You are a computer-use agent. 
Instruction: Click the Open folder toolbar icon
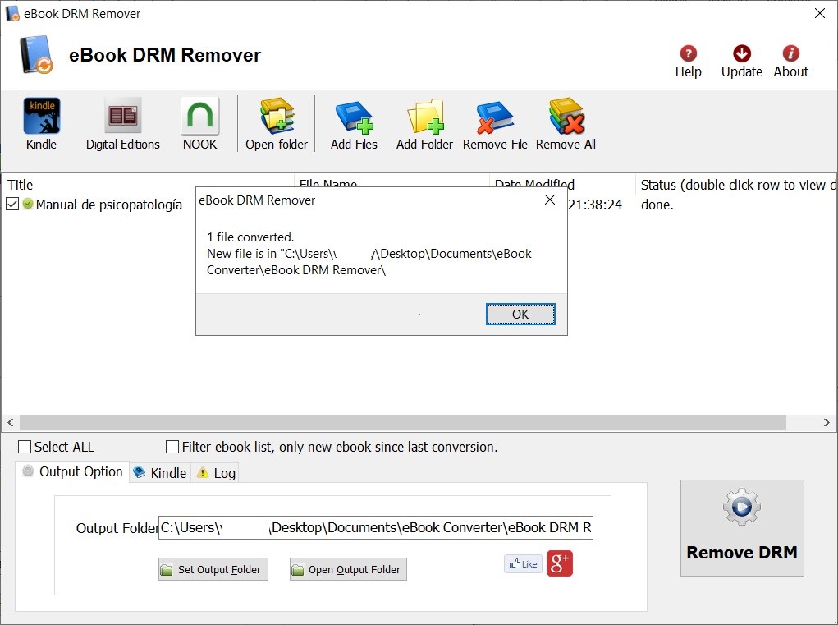coord(277,116)
